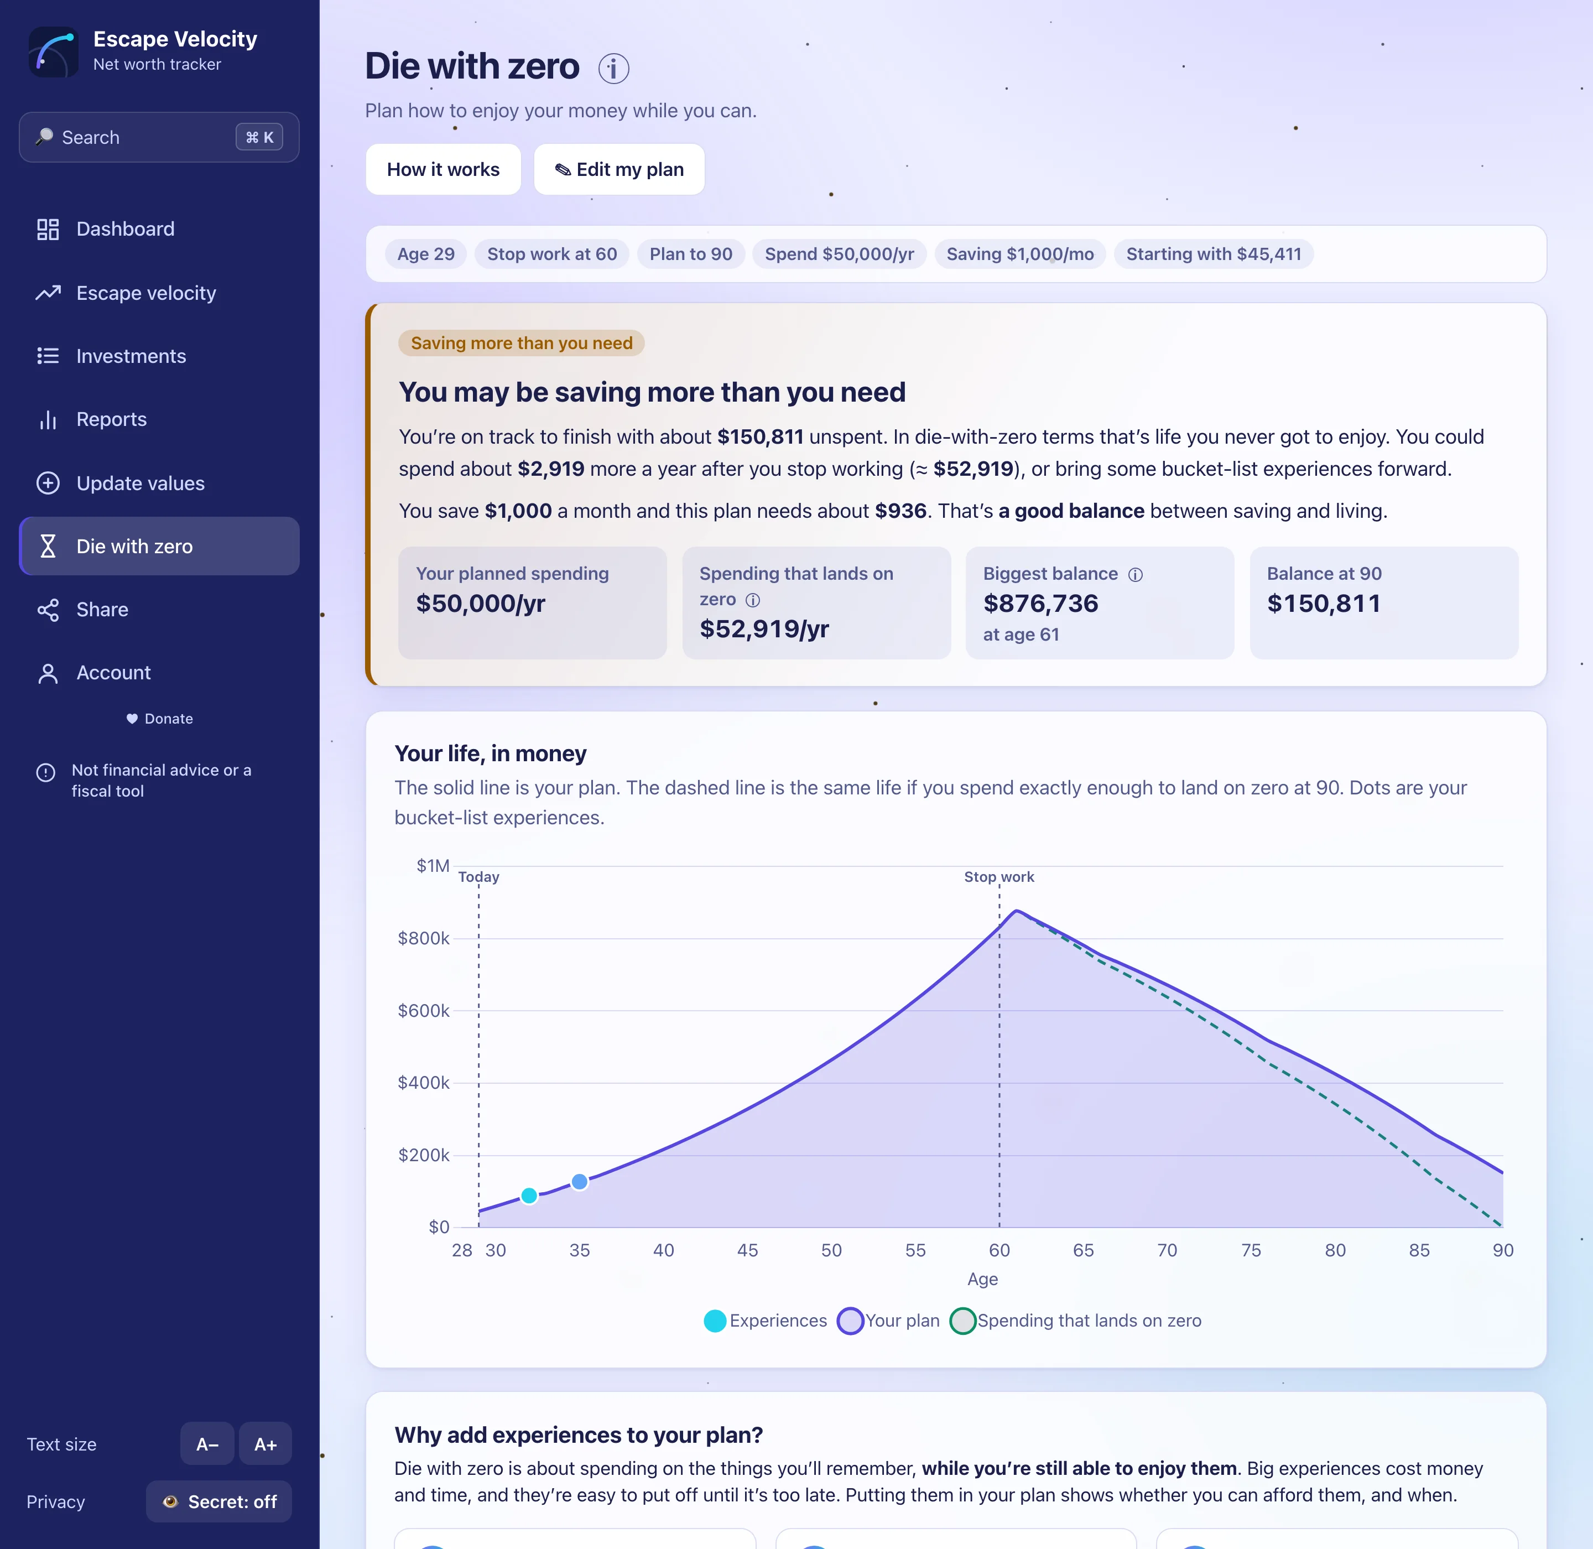Click the Escape Velocity logo icon
Screen dimensions: 1593x1549
[54, 51]
